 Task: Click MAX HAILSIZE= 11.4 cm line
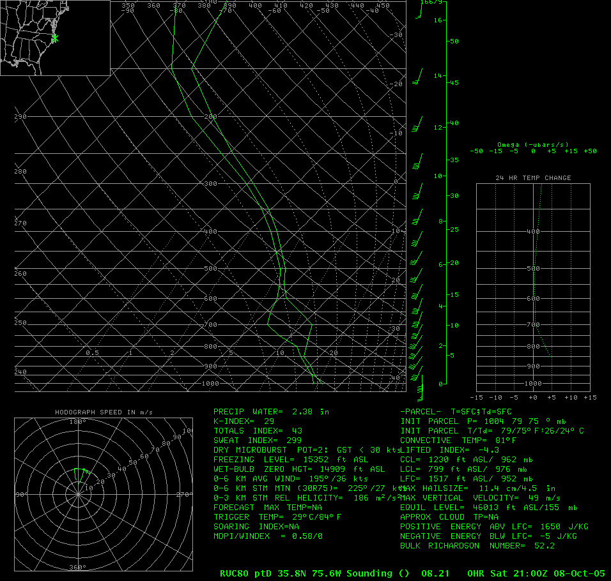pyautogui.click(x=477, y=488)
